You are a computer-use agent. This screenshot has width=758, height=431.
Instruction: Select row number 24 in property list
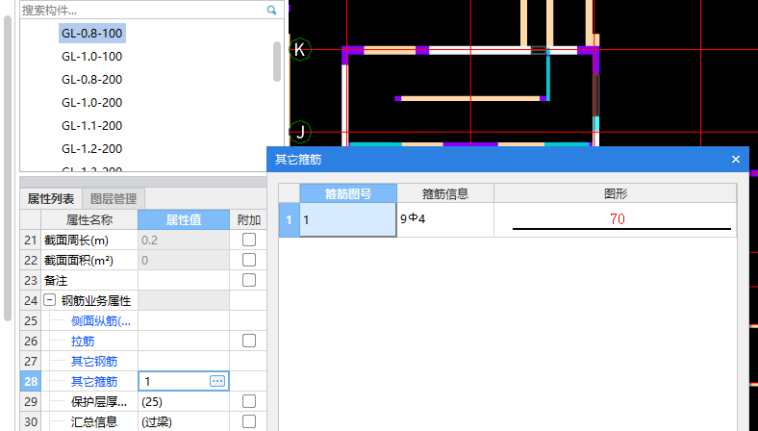pos(31,300)
